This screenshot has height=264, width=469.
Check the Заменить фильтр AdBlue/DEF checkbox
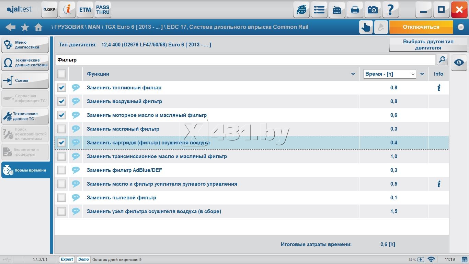tap(61, 170)
